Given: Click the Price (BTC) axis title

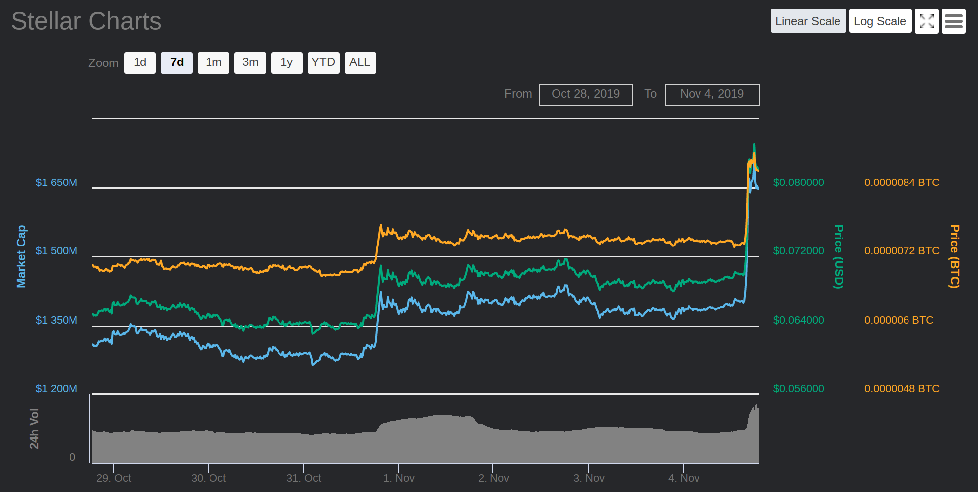Looking at the screenshot, I should pos(954,256).
